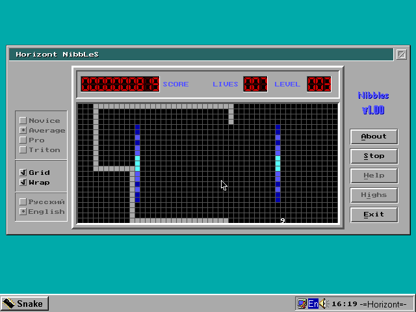This screenshot has width=416, height=312.
Task: Click the display settings tray icon
Action: pos(302,304)
